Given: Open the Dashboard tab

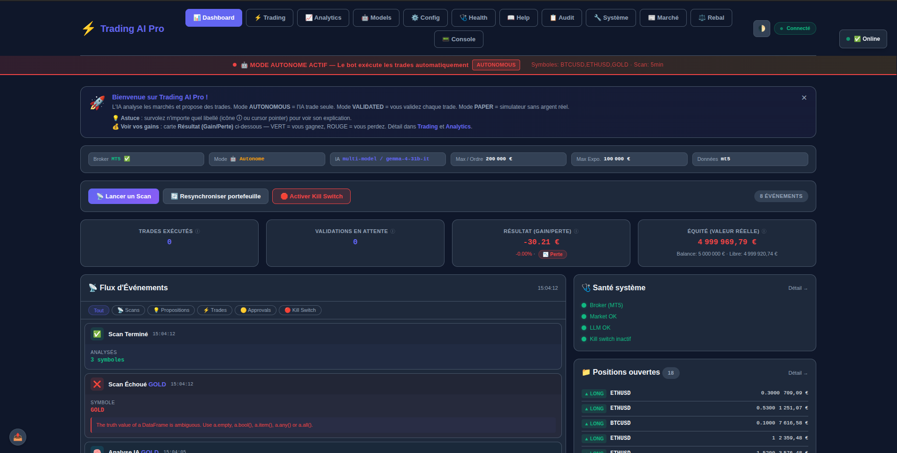Looking at the screenshot, I should click(214, 18).
